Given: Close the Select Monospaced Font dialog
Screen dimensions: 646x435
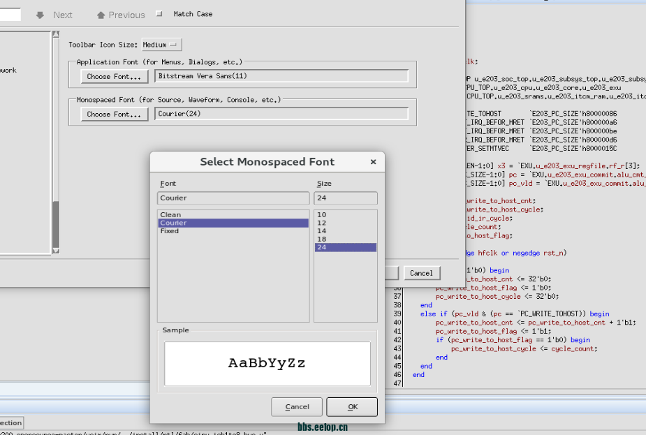Looking at the screenshot, I should pyautogui.click(x=373, y=162).
